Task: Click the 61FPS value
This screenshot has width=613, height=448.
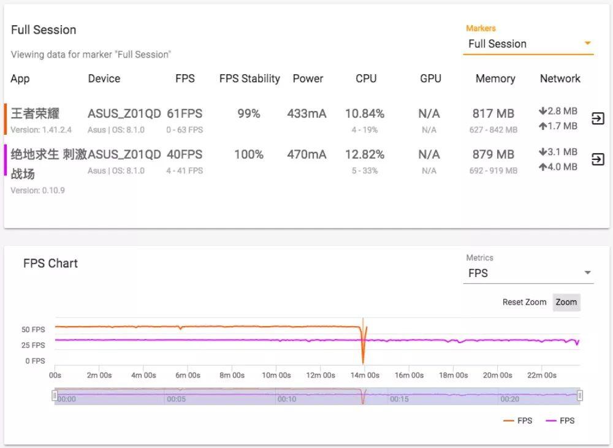Action: (x=185, y=113)
